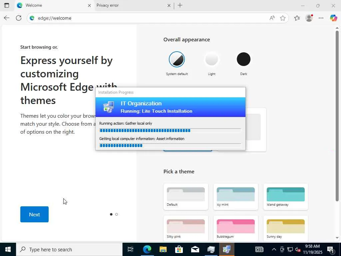Click the Asset information progress bar
The height and width of the screenshot is (256, 341).
click(170, 145)
